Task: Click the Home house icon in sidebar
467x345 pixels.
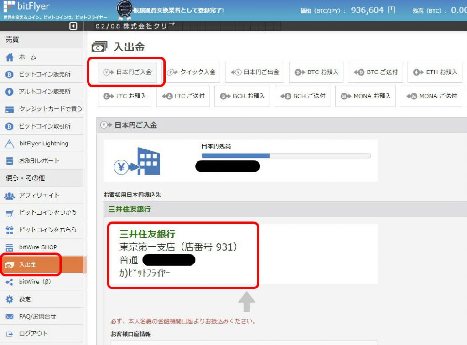Action: [x=10, y=57]
